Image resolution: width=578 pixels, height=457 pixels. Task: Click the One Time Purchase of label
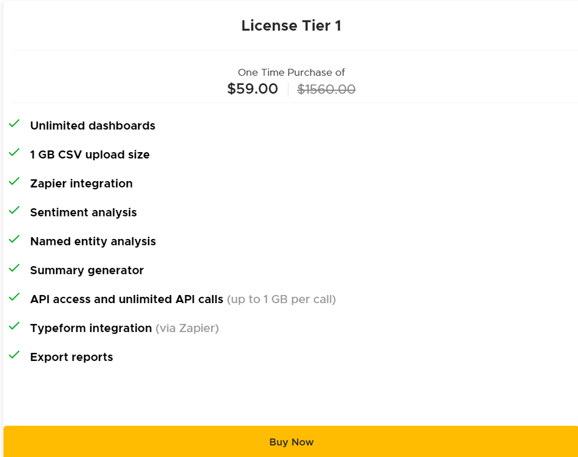pyautogui.click(x=291, y=72)
